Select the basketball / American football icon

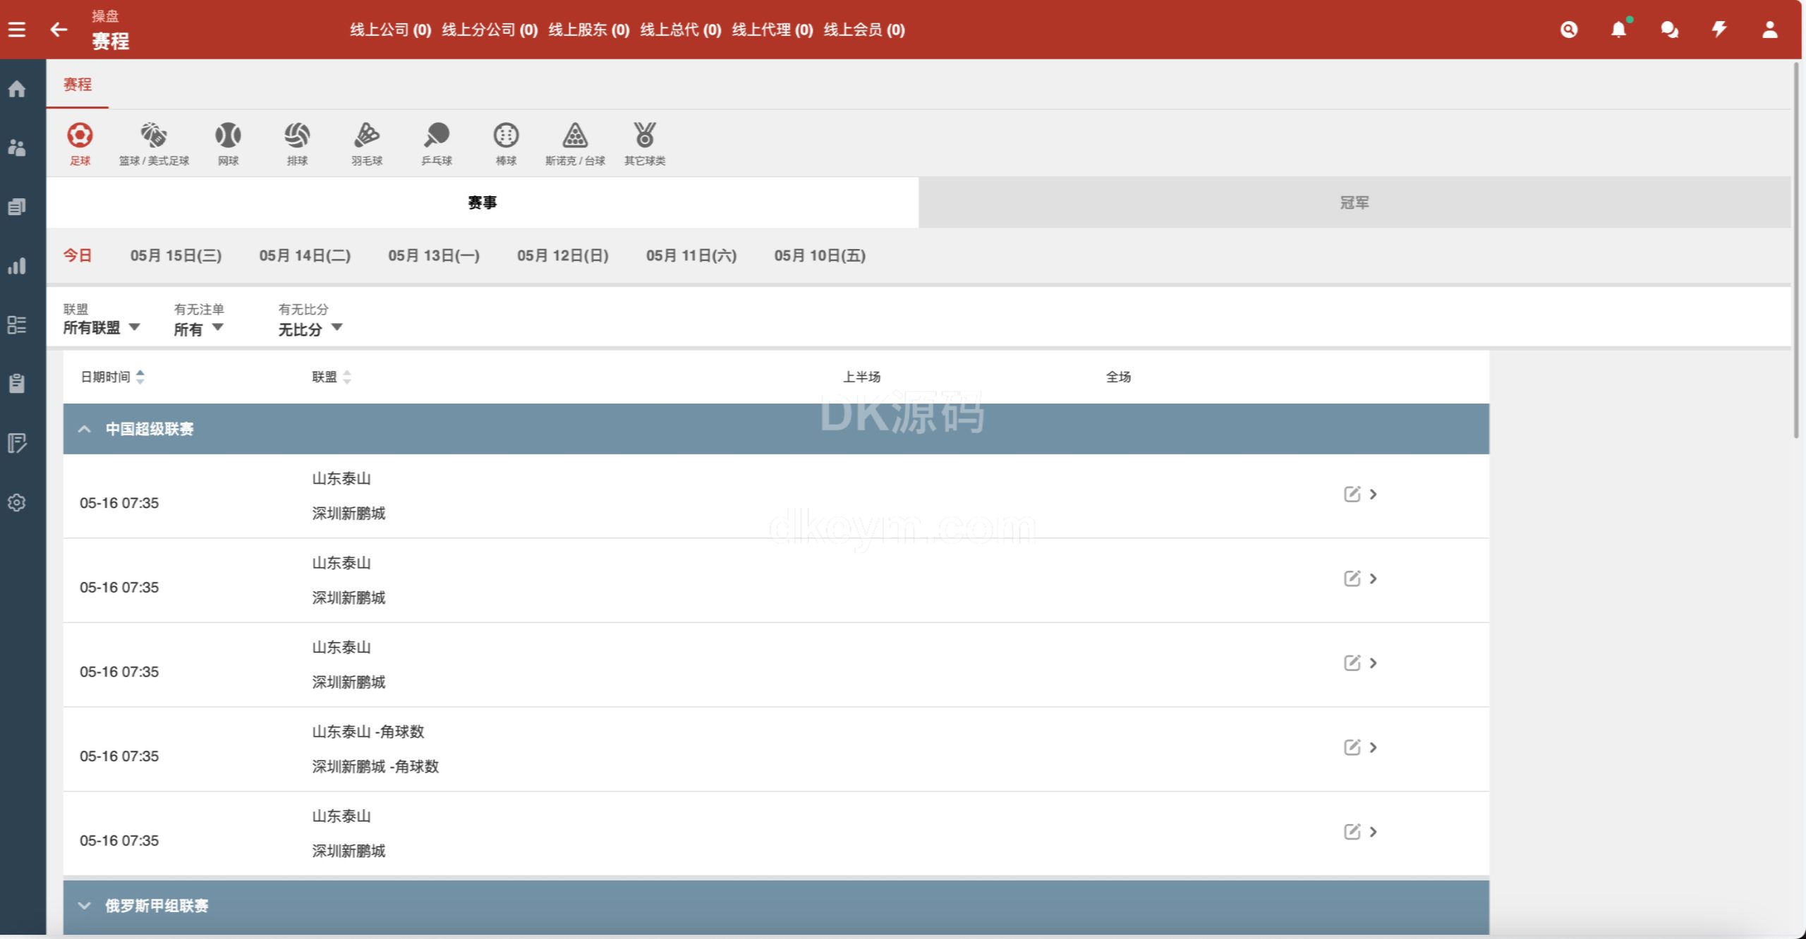(153, 135)
